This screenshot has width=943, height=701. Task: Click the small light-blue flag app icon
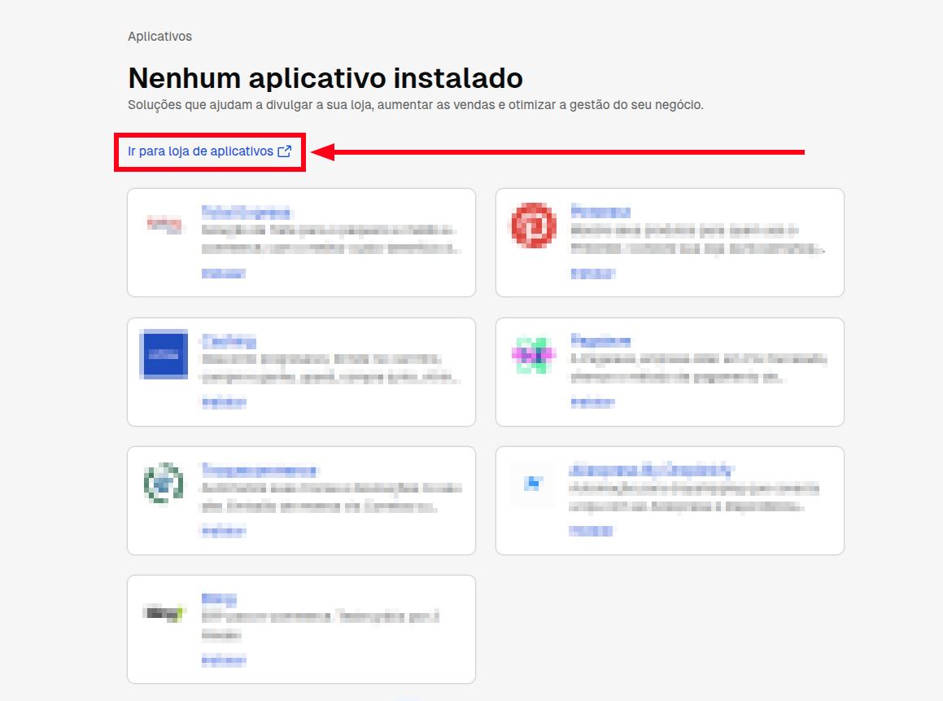534,483
